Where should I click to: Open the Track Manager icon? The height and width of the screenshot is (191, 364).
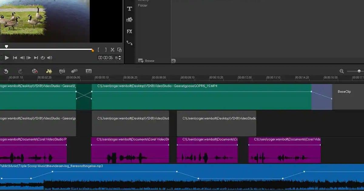pos(75,71)
